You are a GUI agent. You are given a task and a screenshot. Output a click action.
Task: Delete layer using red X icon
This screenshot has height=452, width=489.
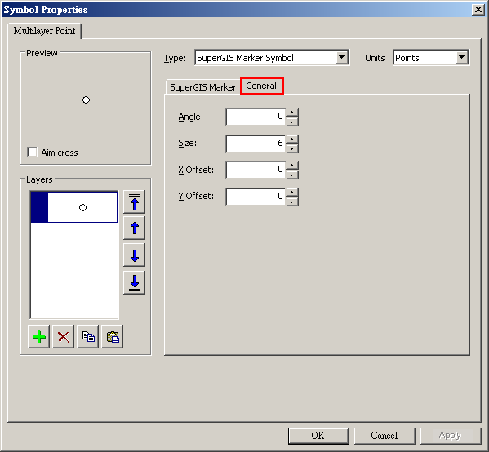64,337
